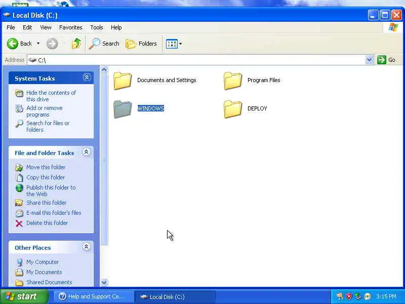Toggle the Folders pane button
Image resolution: width=405 pixels, height=304 pixels.
click(141, 44)
